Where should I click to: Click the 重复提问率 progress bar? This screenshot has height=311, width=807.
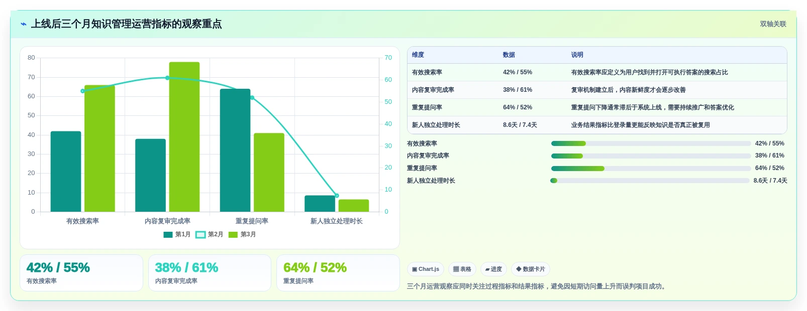point(651,169)
